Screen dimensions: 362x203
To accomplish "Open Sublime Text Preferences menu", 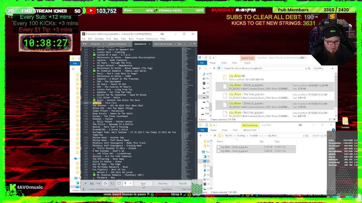I will (x=152, y=39).
